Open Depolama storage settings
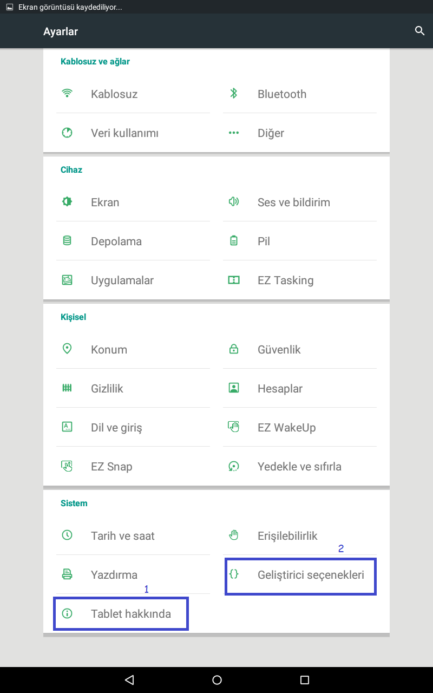 (116, 241)
